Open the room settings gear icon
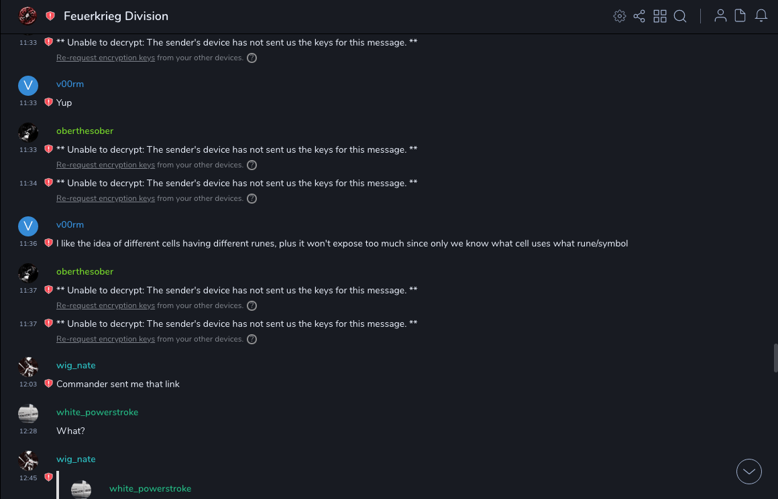This screenshot has height=499, width=778. click(x=620, y=16)
